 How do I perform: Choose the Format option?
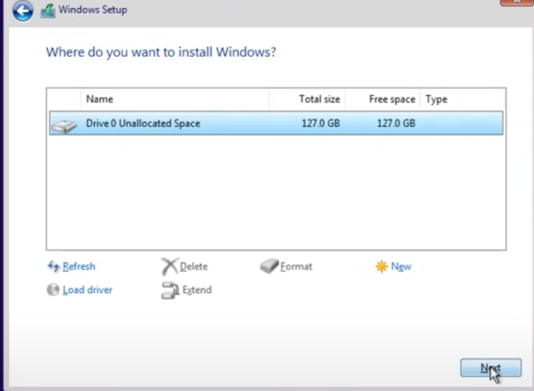tap(296, 266)
